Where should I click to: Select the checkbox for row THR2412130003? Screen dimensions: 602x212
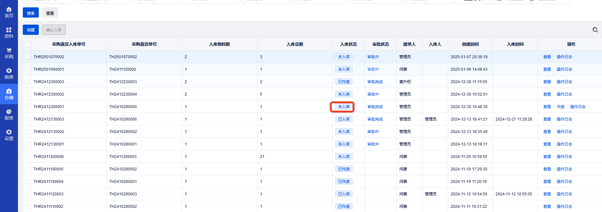tap(27, 119)
